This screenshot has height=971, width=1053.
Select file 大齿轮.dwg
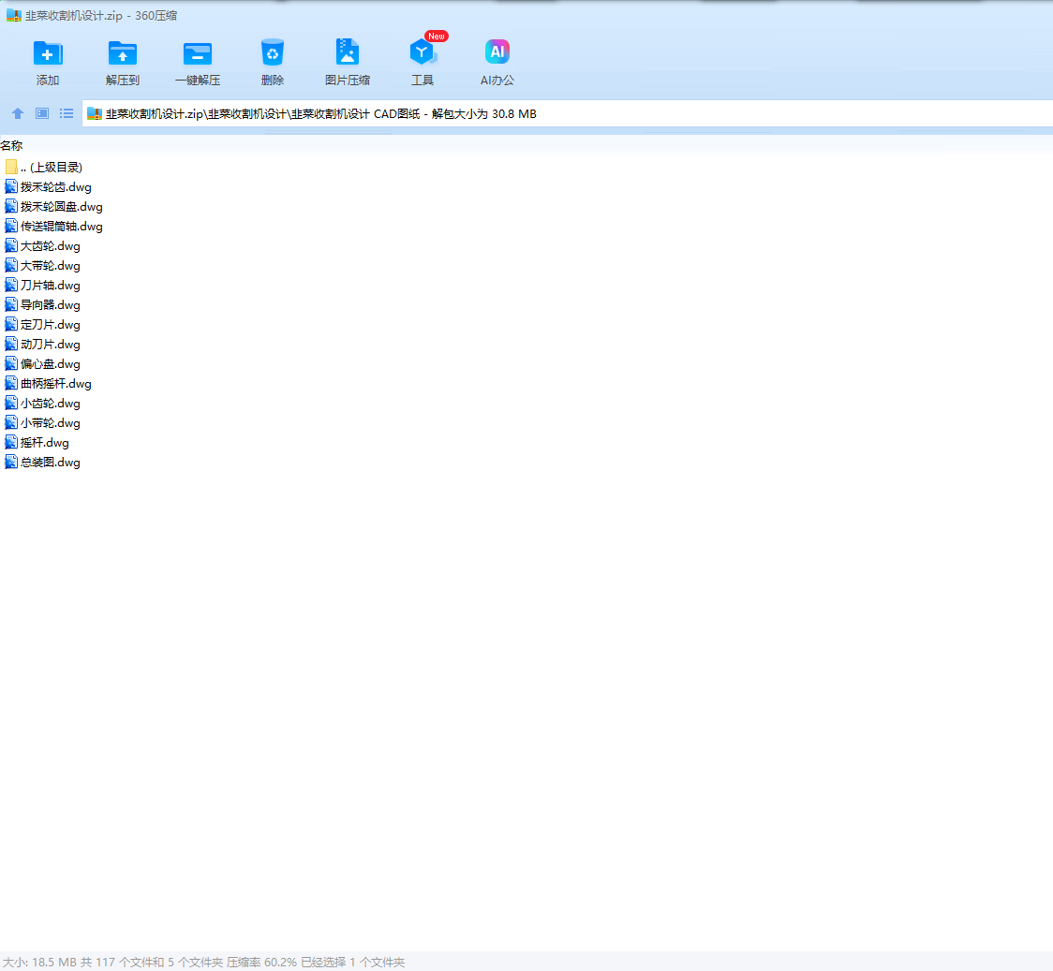(42, 245)
